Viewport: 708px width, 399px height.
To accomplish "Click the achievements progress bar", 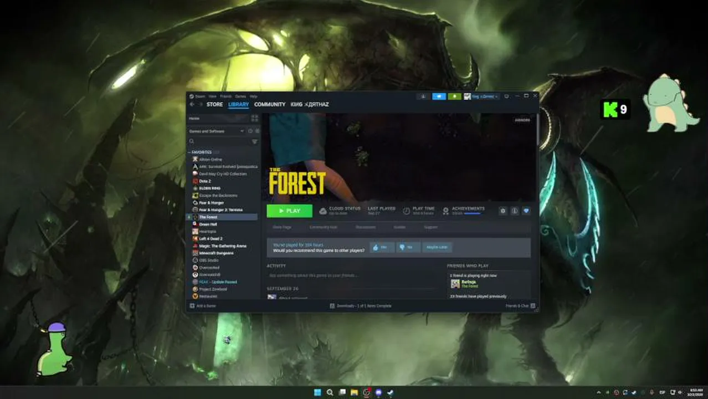I will coord(473,214).
